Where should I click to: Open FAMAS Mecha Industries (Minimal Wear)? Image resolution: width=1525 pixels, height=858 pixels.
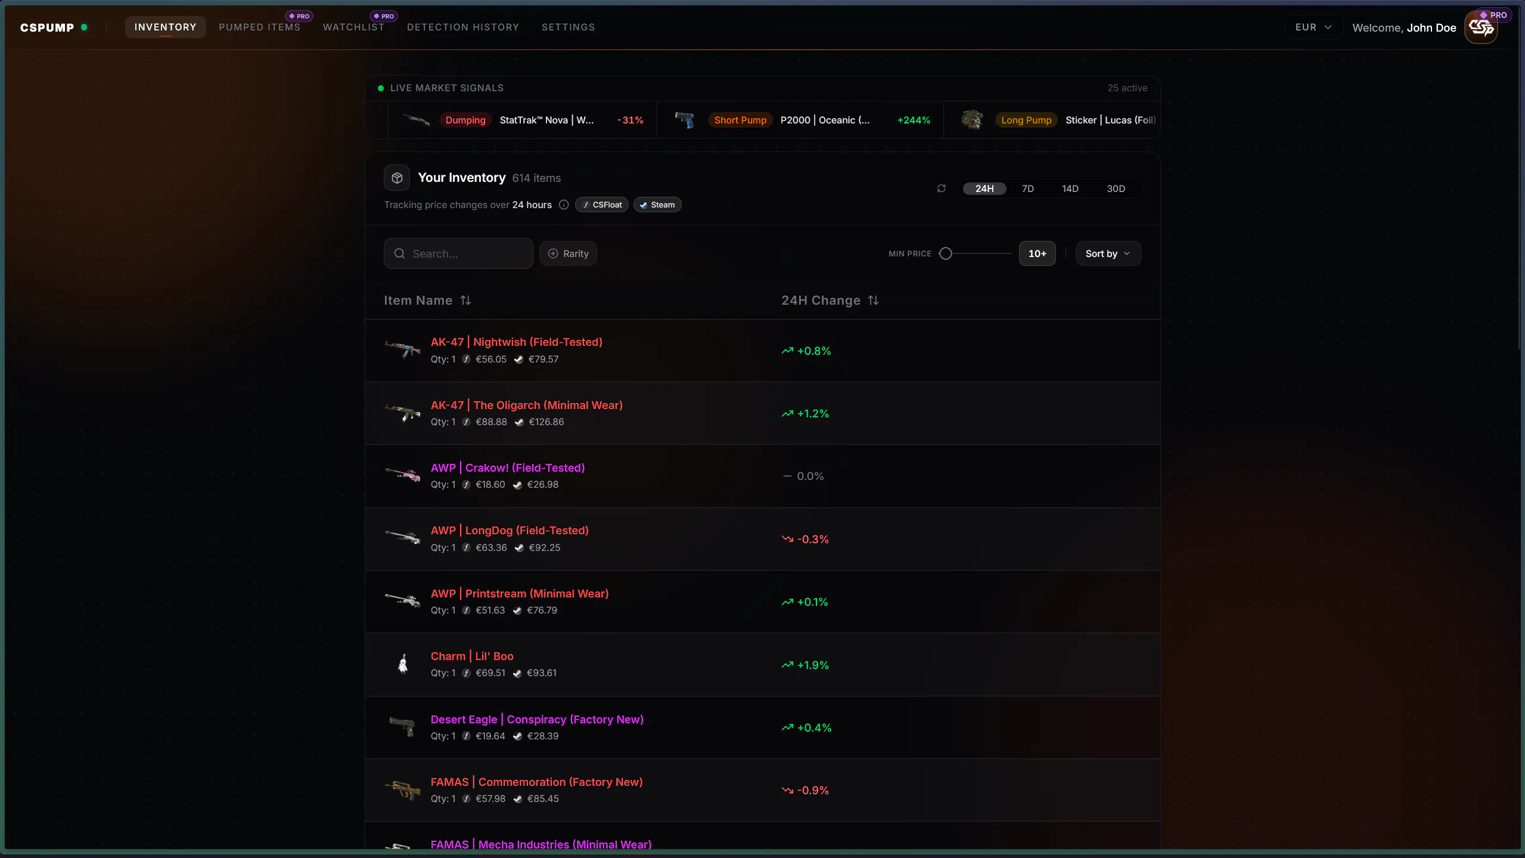click(x=541, y=844)
